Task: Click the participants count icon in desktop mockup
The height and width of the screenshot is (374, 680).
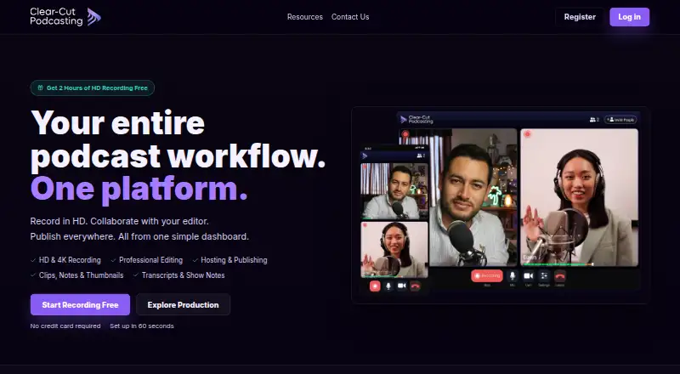Action: 594,119
